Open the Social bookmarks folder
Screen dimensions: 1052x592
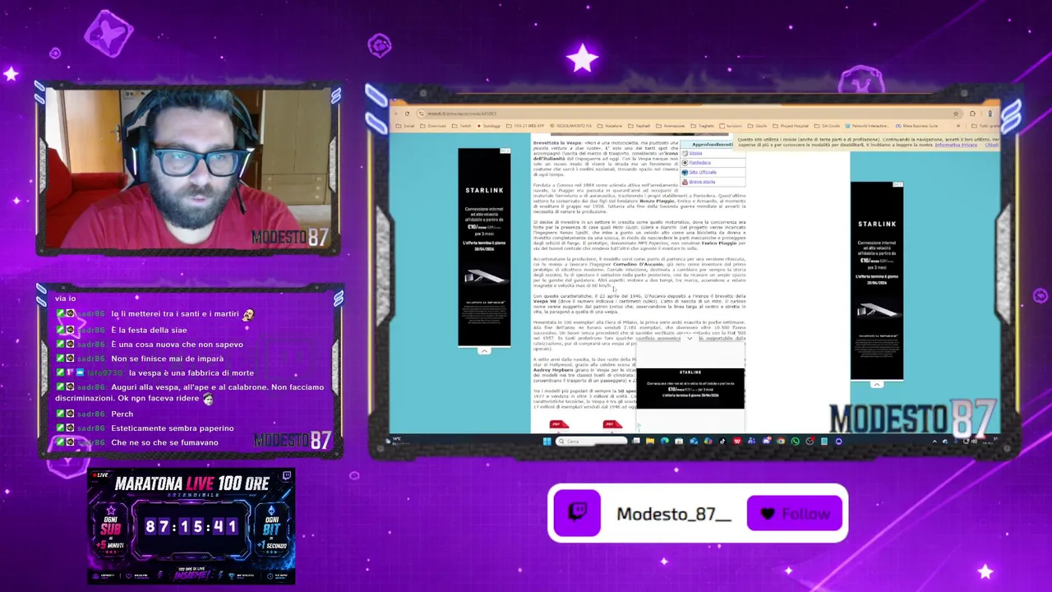[x=404, y=126]
